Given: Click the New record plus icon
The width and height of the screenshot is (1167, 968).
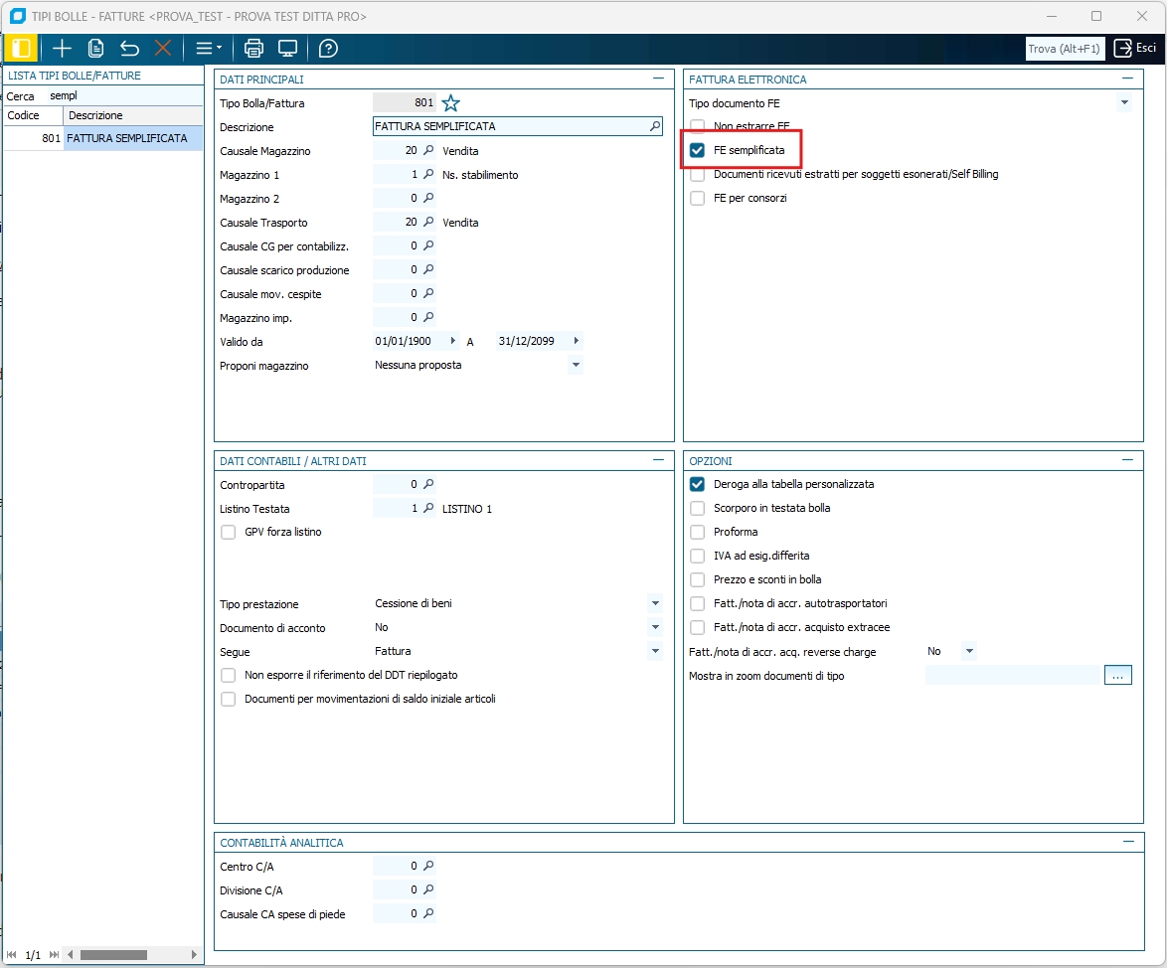Looking at the screenshot, I should point(63,48).
